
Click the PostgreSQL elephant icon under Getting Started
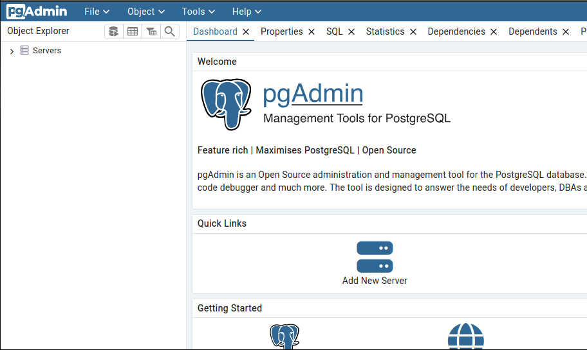[x=284, y=337]
